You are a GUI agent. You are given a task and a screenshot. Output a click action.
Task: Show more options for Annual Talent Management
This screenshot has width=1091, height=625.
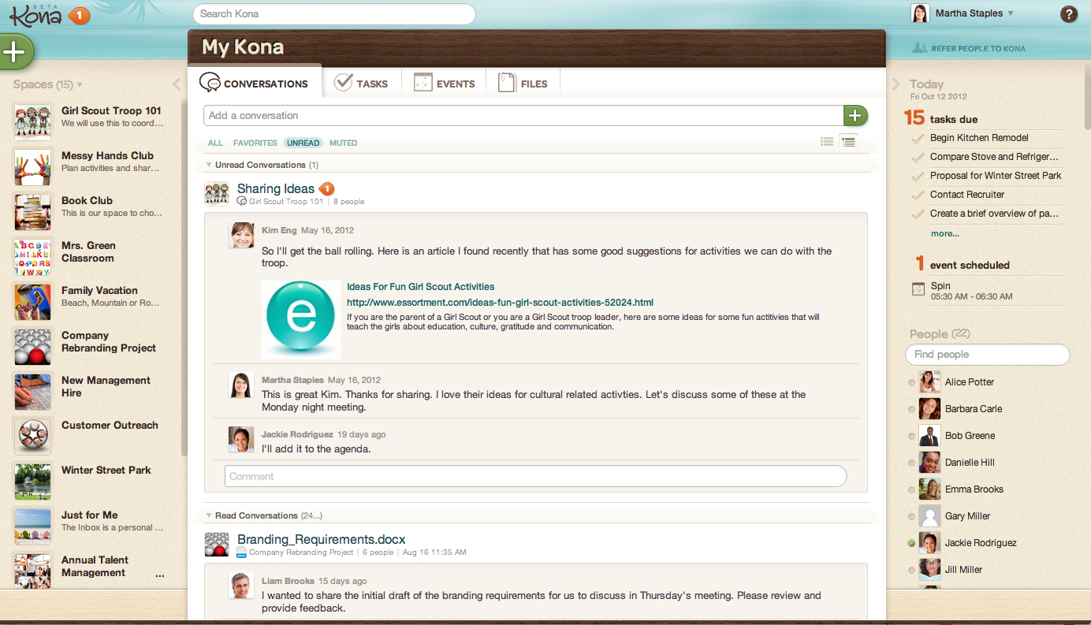[160, 575]
